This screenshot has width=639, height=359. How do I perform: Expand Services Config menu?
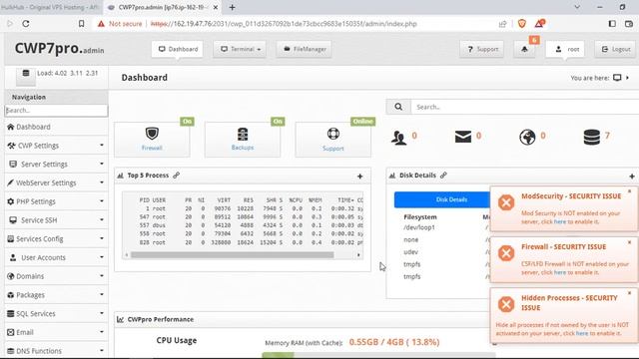[x=56, y=239]
